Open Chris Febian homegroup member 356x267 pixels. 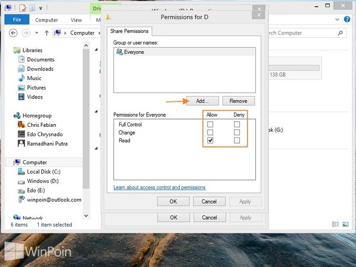[x=41, y=125]
